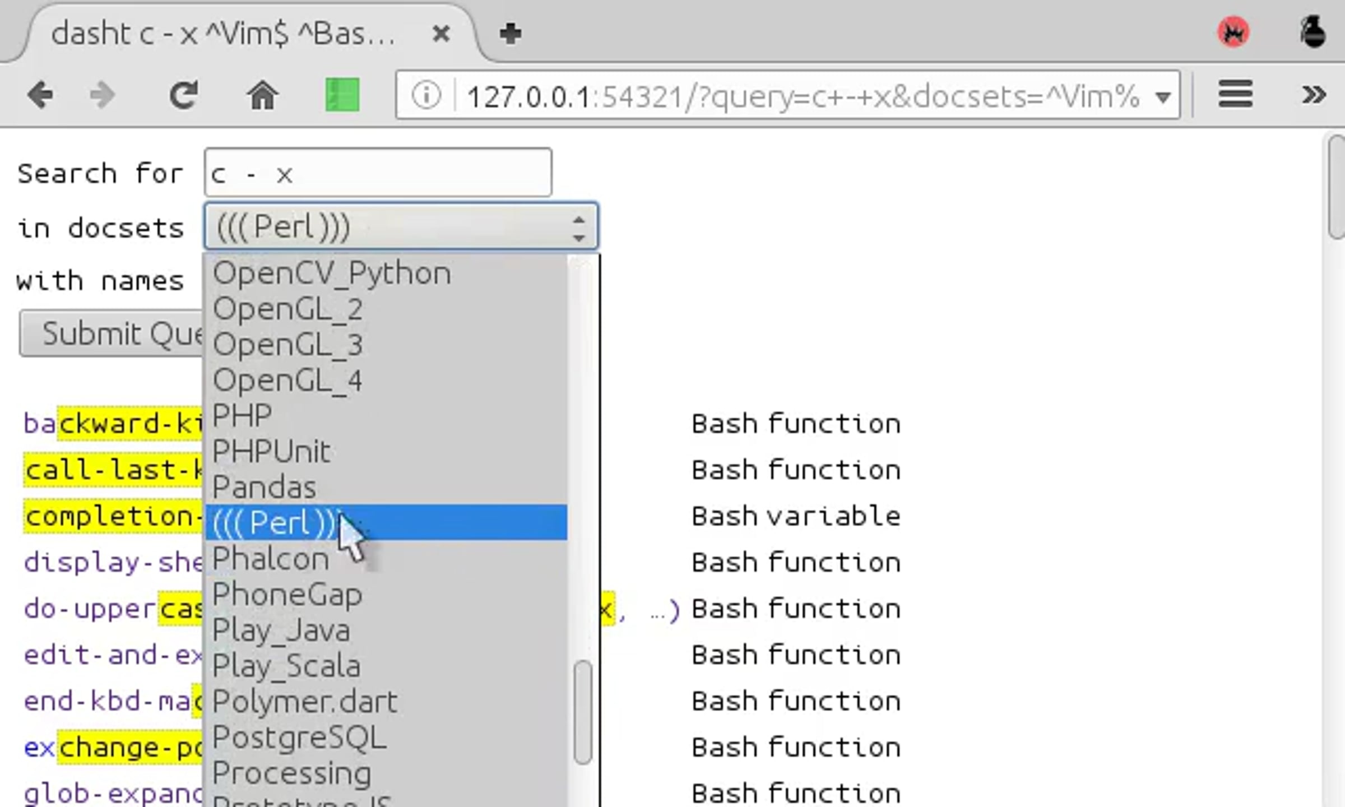Choose Play_Java from the docsets list
The height and width of the screenshot is (807, 1345).
(387, 630)
